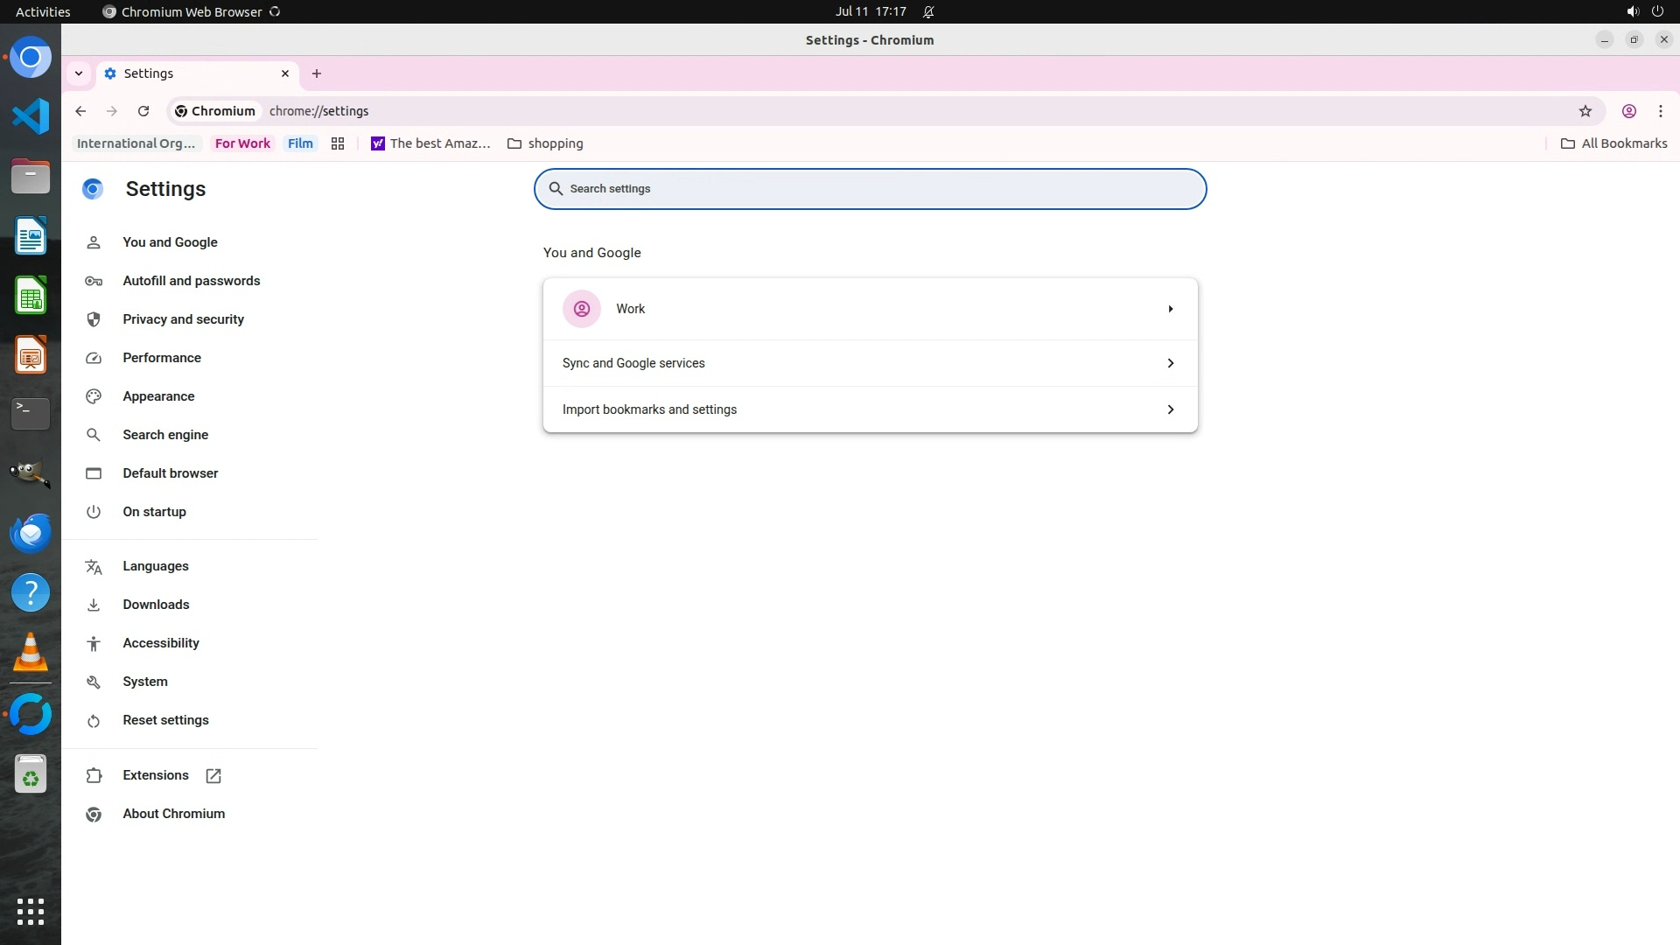
Task: Open the tab search dropdown arrow
Action: [79, 73]
